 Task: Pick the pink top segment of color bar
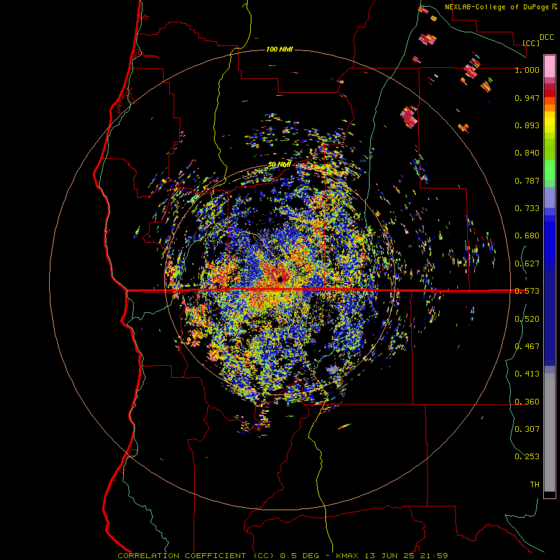(x=549, y=67)
